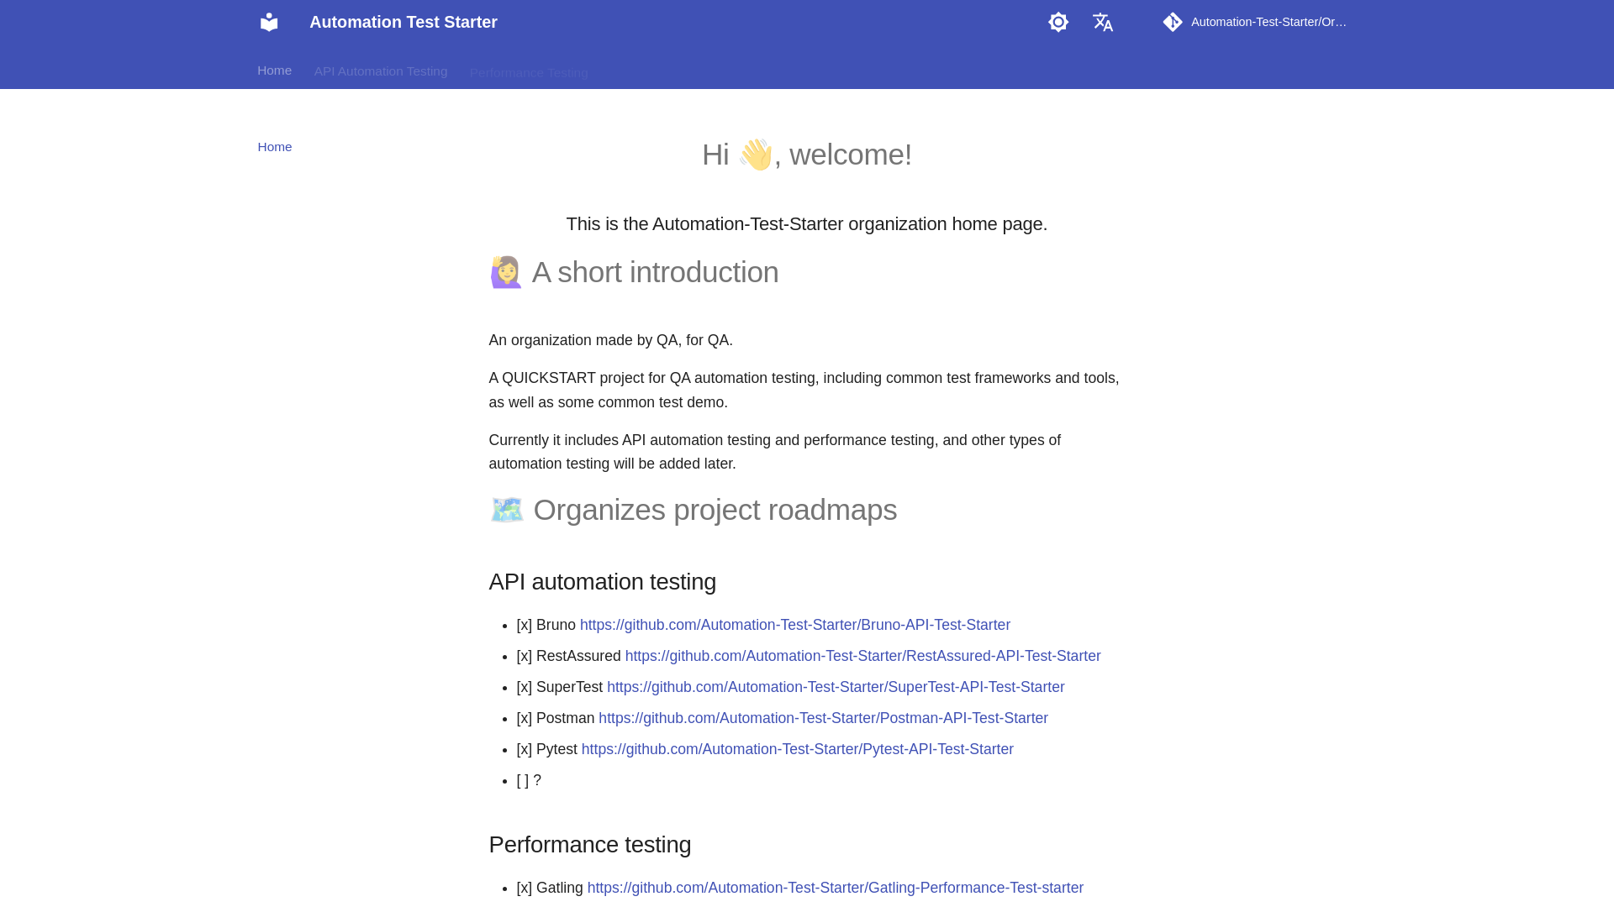1614x907 pixels.
Task: Click 'An organization made by QA, for QA.'
Action: pyautogui.click(x=611, y=340)
